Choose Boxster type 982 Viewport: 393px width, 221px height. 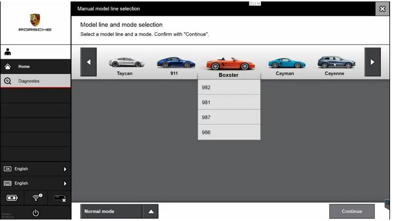point(229,87)
